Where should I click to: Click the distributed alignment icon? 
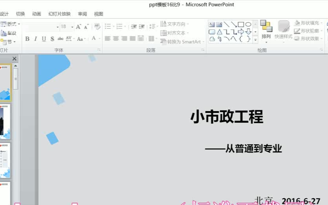pos(141,38)
